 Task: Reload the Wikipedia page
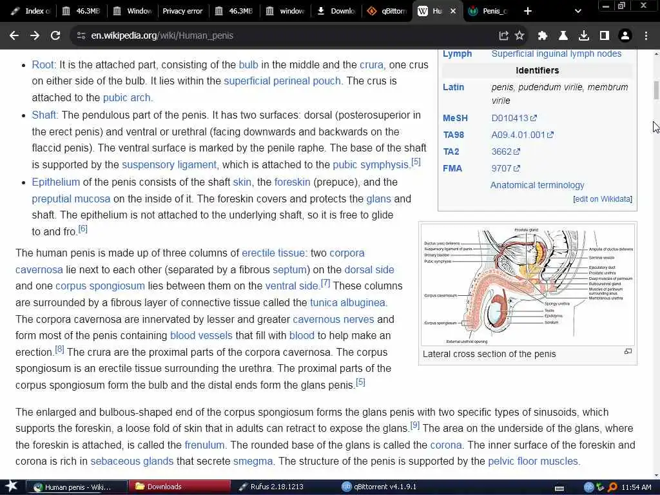(x=55, y=36)
